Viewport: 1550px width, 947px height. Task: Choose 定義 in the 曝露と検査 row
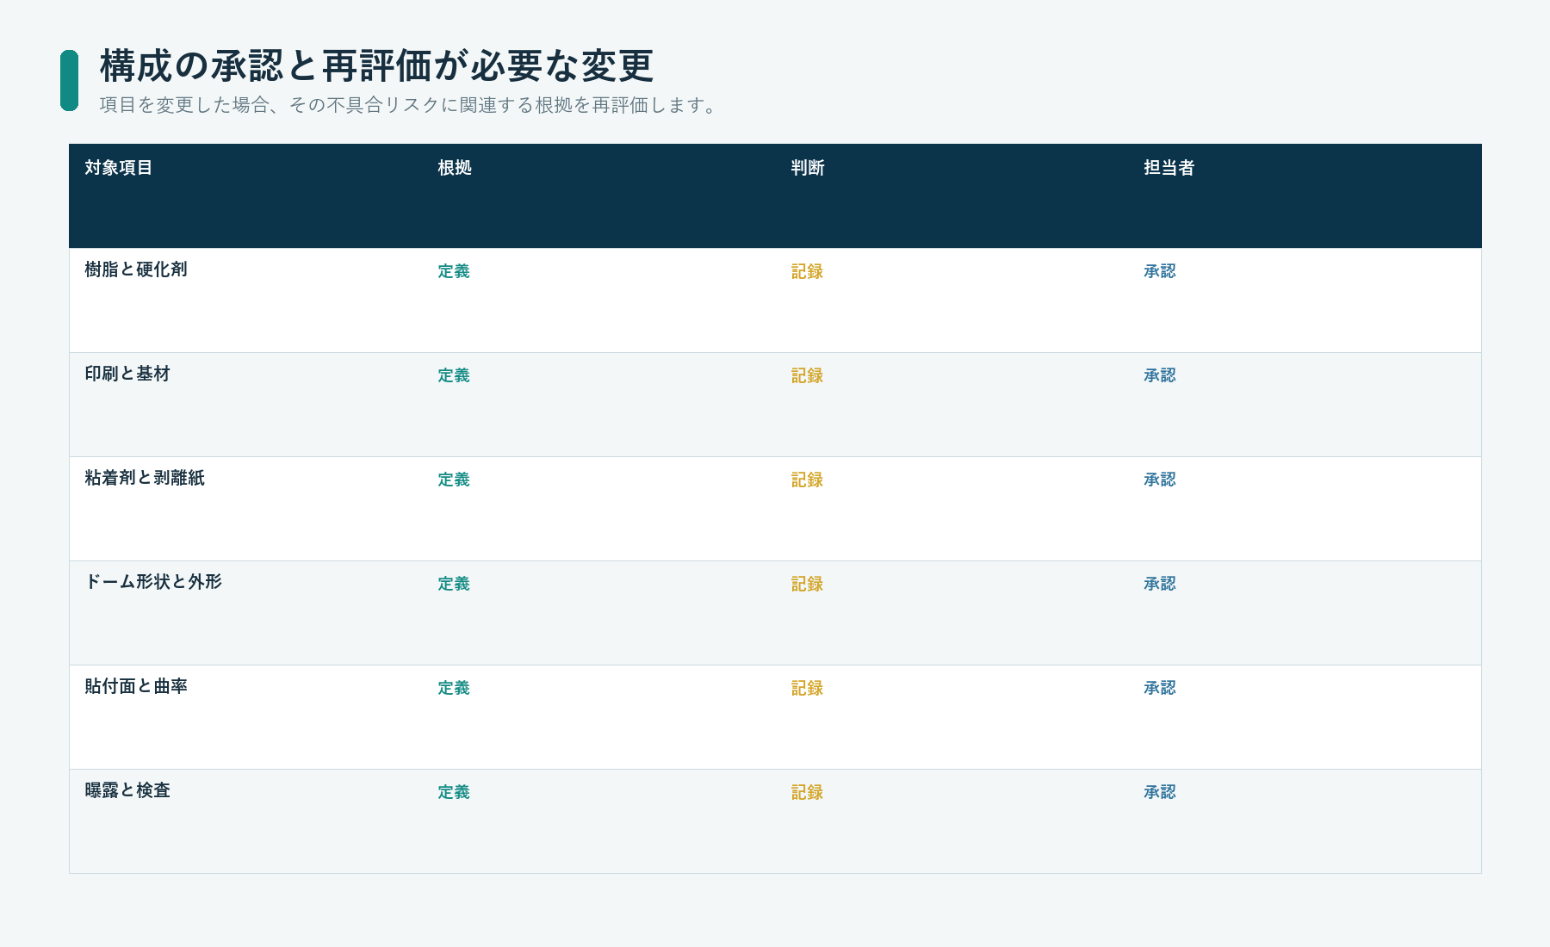click(x=454, y=792)
